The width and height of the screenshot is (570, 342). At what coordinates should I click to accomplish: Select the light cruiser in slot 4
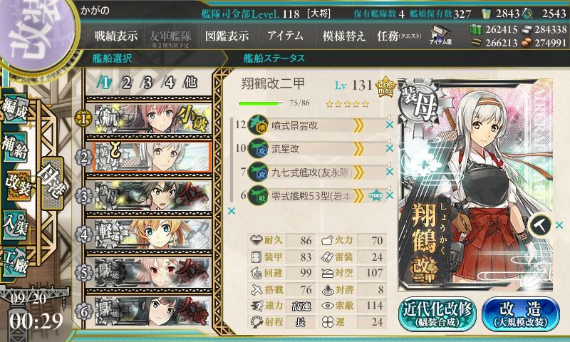click(149, 234)
